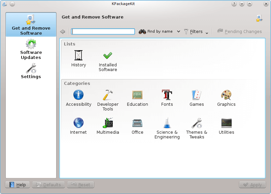Screen dimensions: 271x194
Task: Browse the Education category
Action: pos(137,95)
